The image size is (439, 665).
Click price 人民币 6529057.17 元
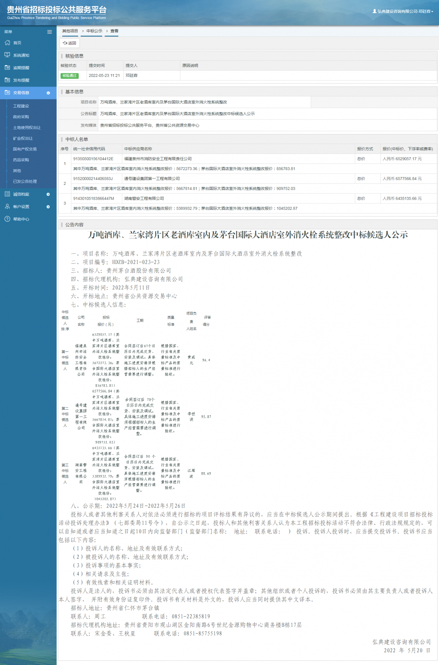402,159
